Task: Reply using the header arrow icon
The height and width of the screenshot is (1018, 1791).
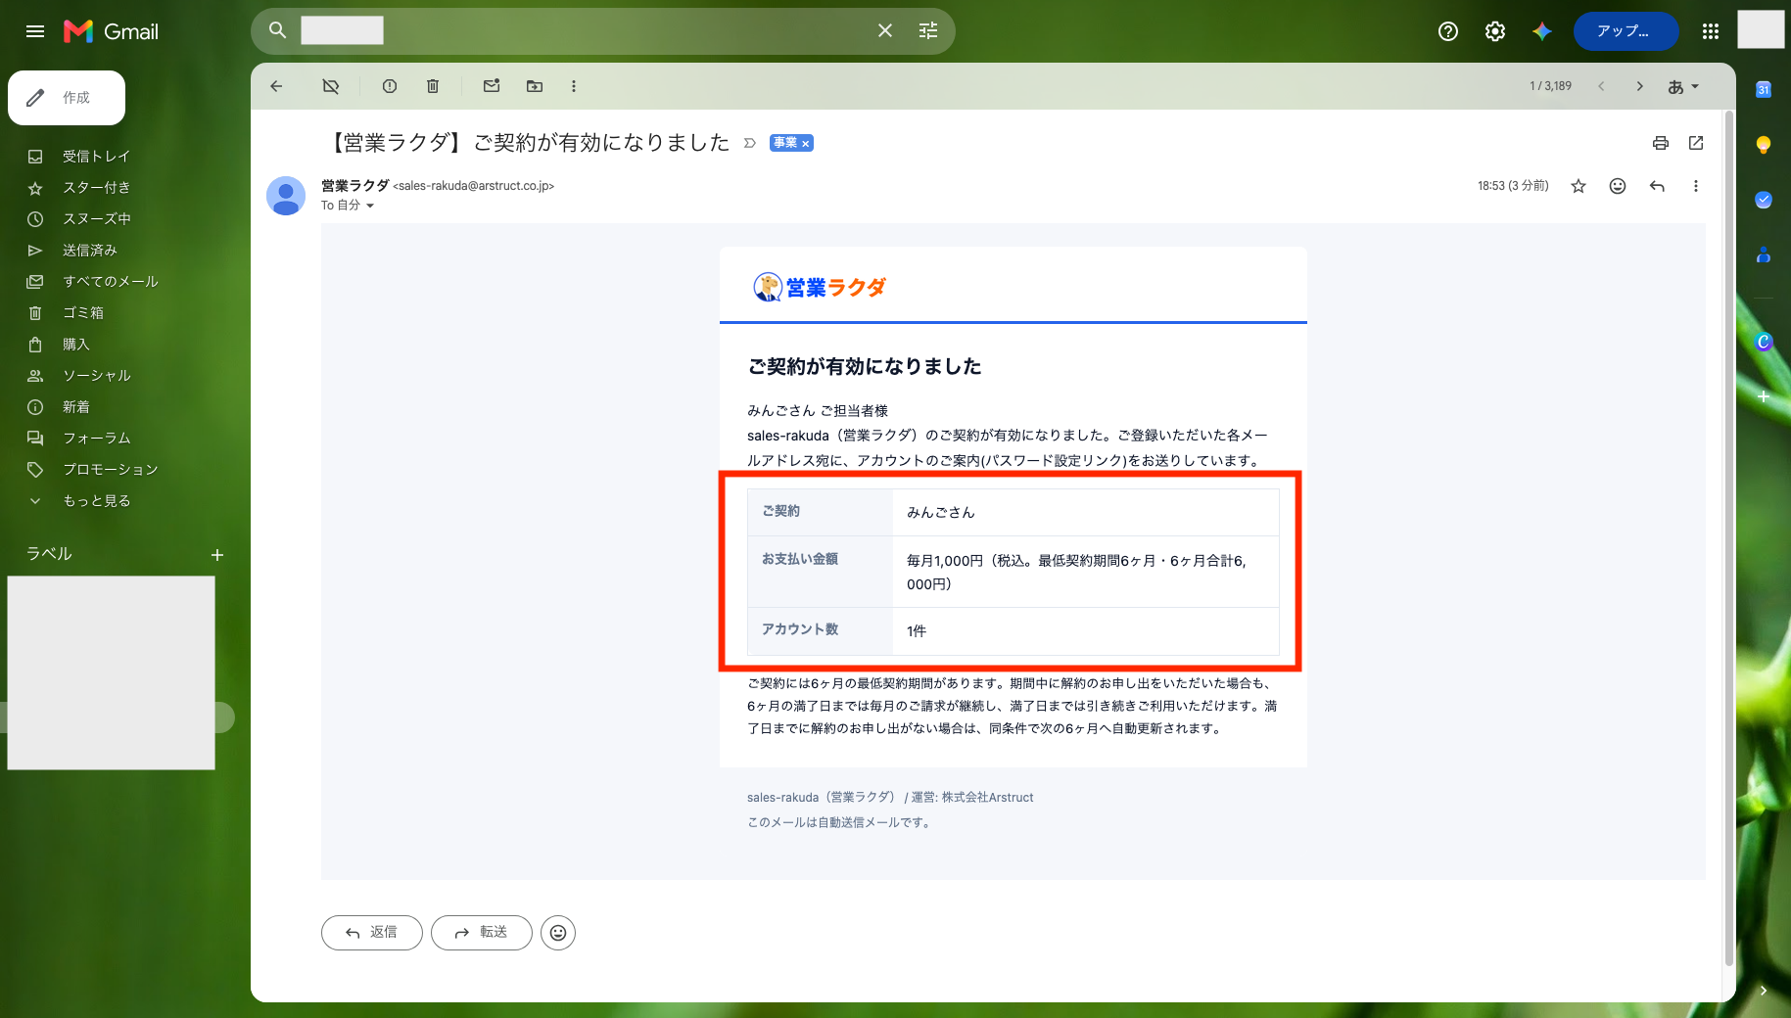Action: (1657, 186)
